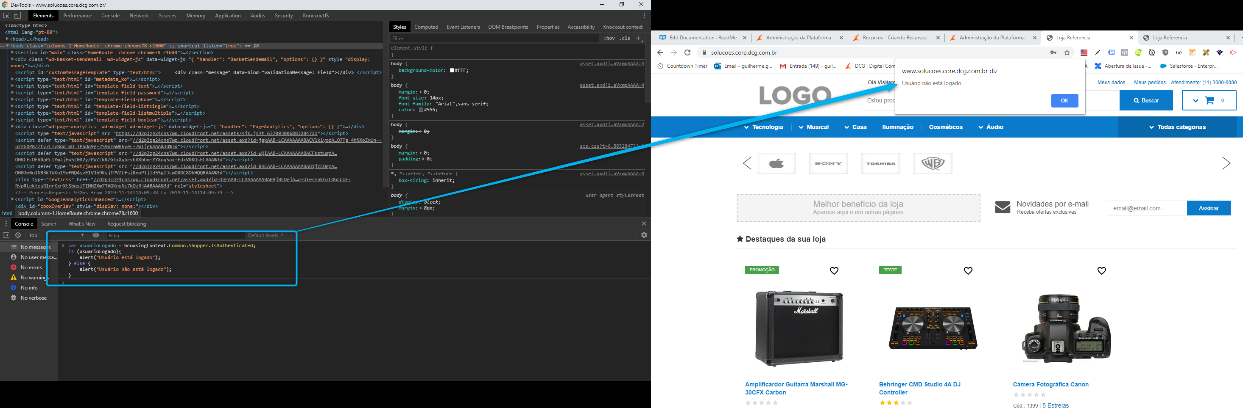Viewport: 1243px width, 408px height.
Task: Clear the console with the ban icon
Action: click(x=18, y=235)
